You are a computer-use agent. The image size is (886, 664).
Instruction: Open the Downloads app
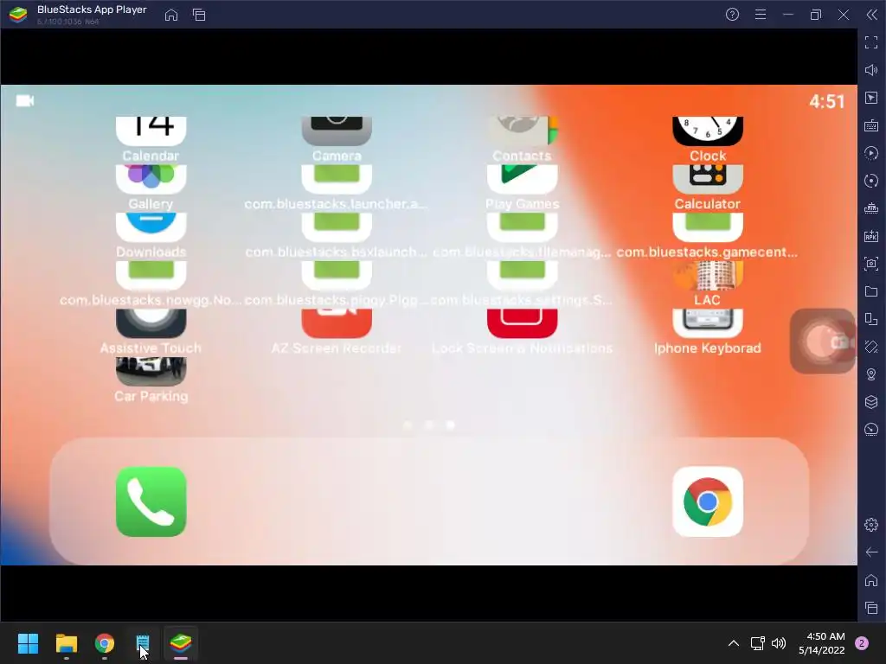coord(151,227)
